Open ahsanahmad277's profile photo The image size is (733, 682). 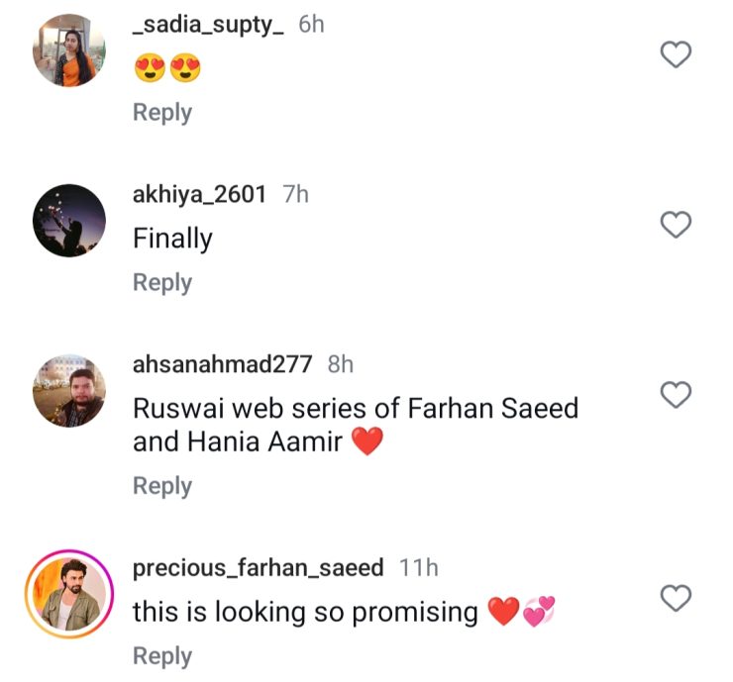[x=69, y=391]
